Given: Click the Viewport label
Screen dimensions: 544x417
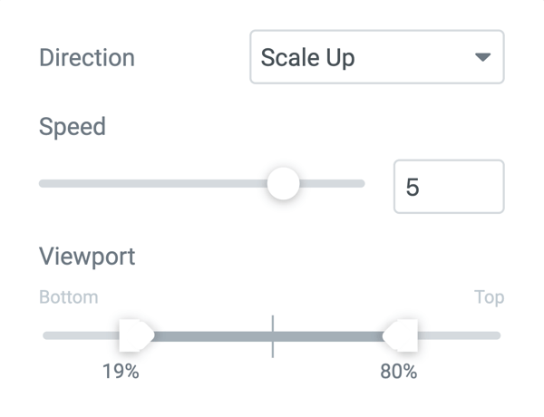Looking at the screenshot, I should click(87, 256).
